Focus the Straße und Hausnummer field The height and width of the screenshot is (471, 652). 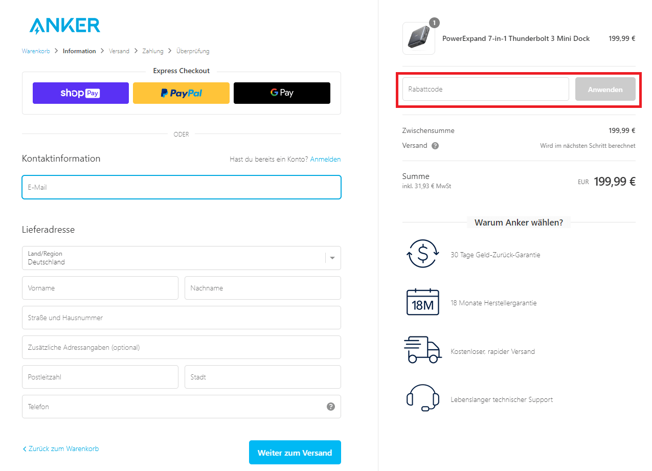click(x=182, y=318)
